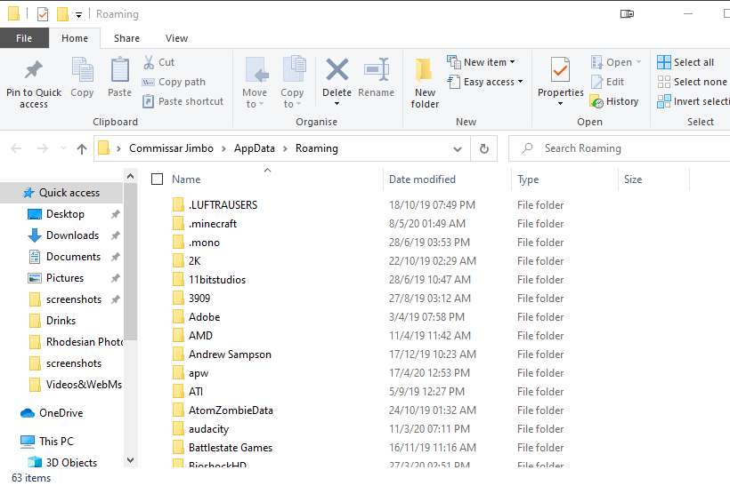Select the .minecraft folder in list
Screen dimensions: 730x486
coord(213,224)
